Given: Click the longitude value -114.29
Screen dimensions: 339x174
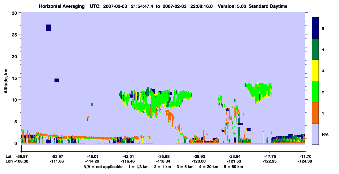Looking at the screenshot, I should (x=92, y=161).
